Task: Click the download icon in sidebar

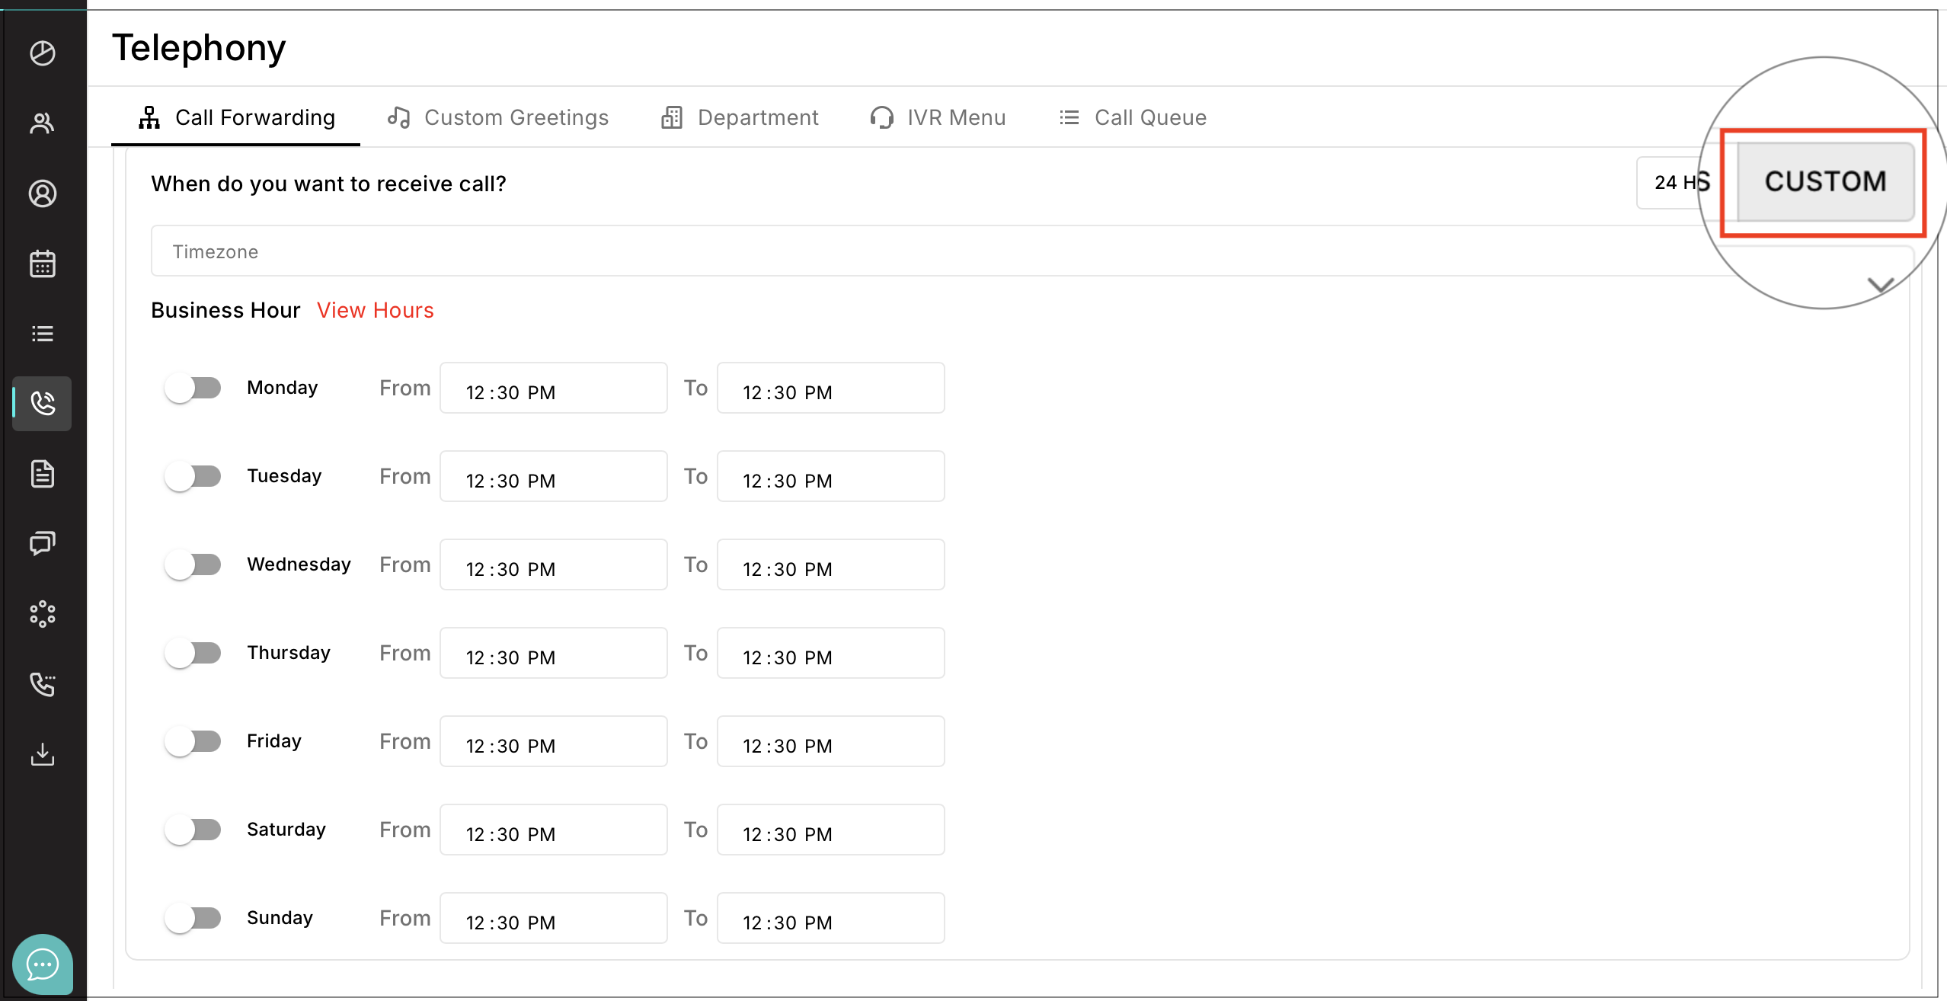Action: point(43,754)
